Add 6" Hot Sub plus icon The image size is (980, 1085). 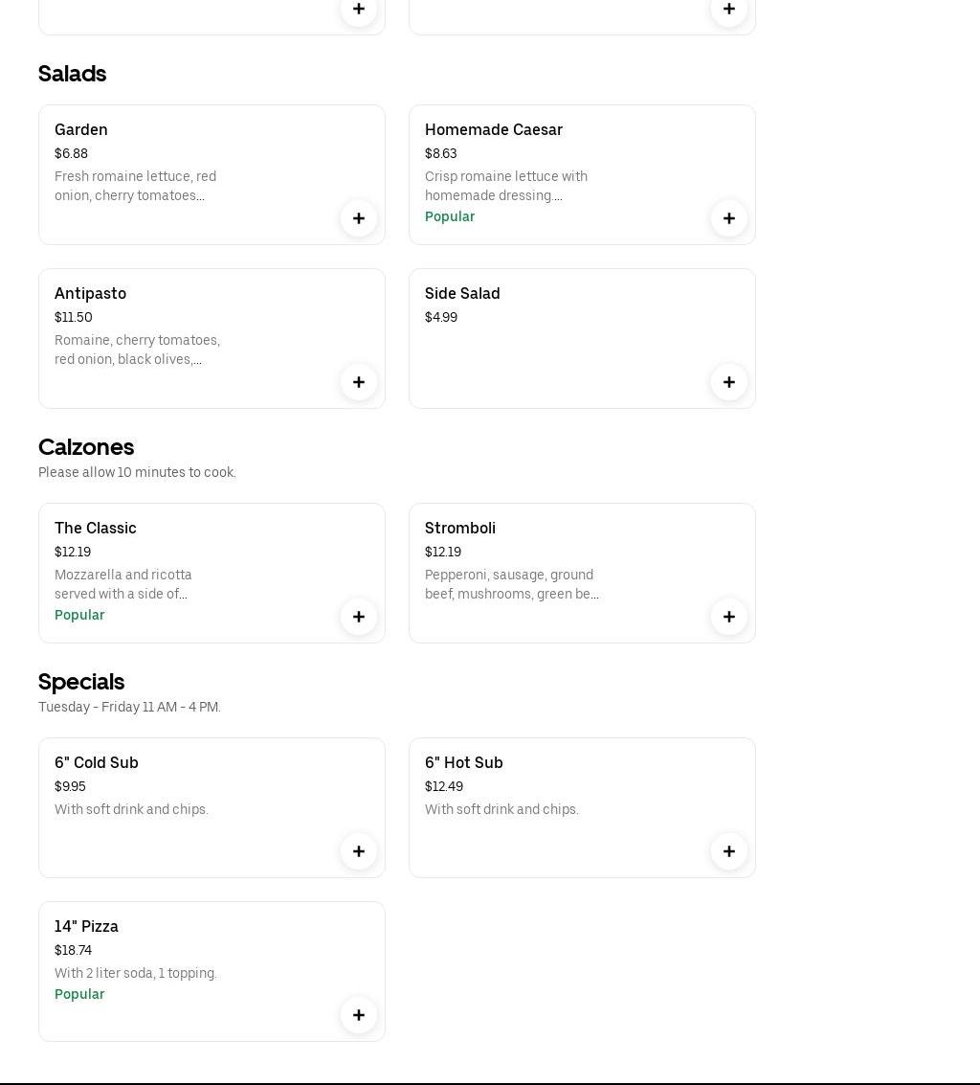click(729, 851)
